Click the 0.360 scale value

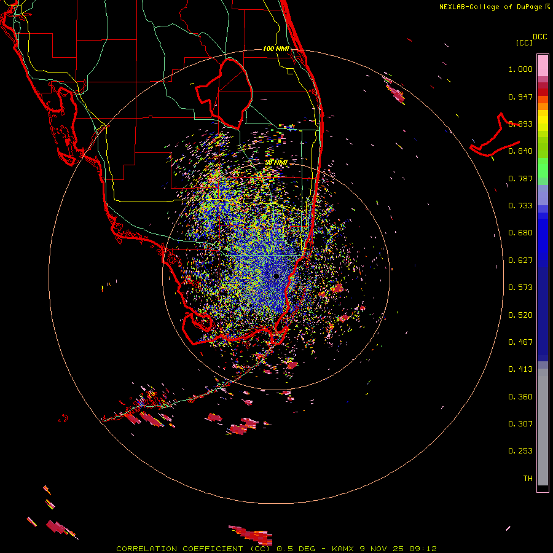(x=520, y=397)
